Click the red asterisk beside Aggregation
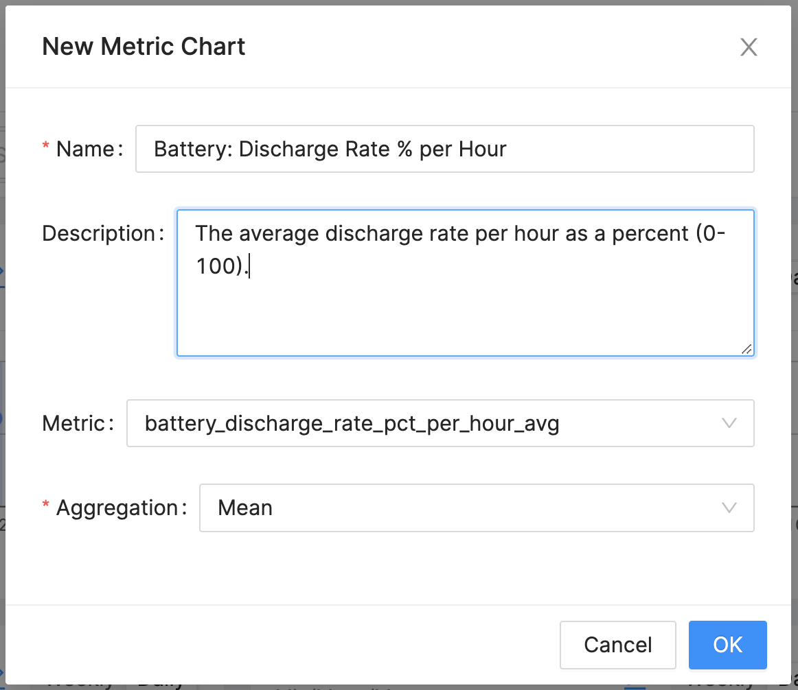Image resolution: width=798 pixels, height=690 pixels. coord(46,506)
